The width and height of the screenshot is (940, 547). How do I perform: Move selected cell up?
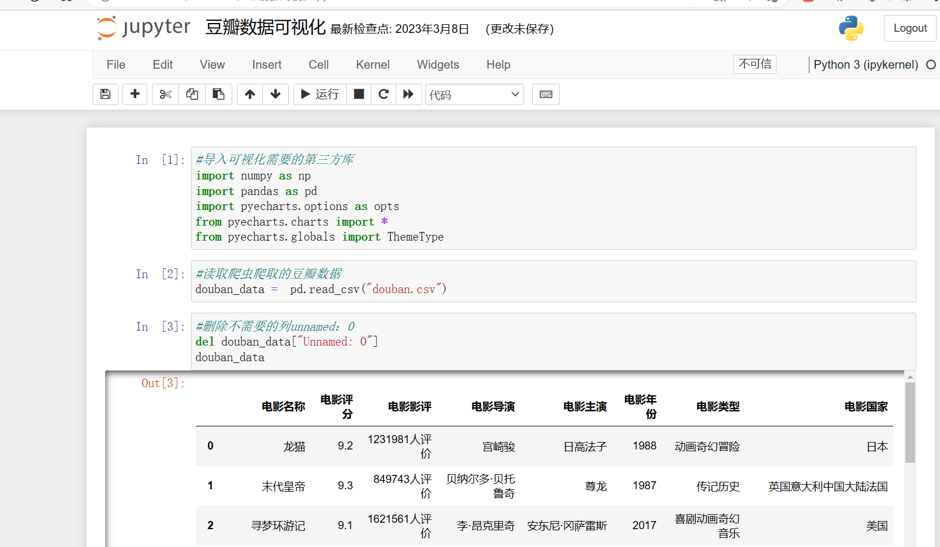(x=250, y=94)
